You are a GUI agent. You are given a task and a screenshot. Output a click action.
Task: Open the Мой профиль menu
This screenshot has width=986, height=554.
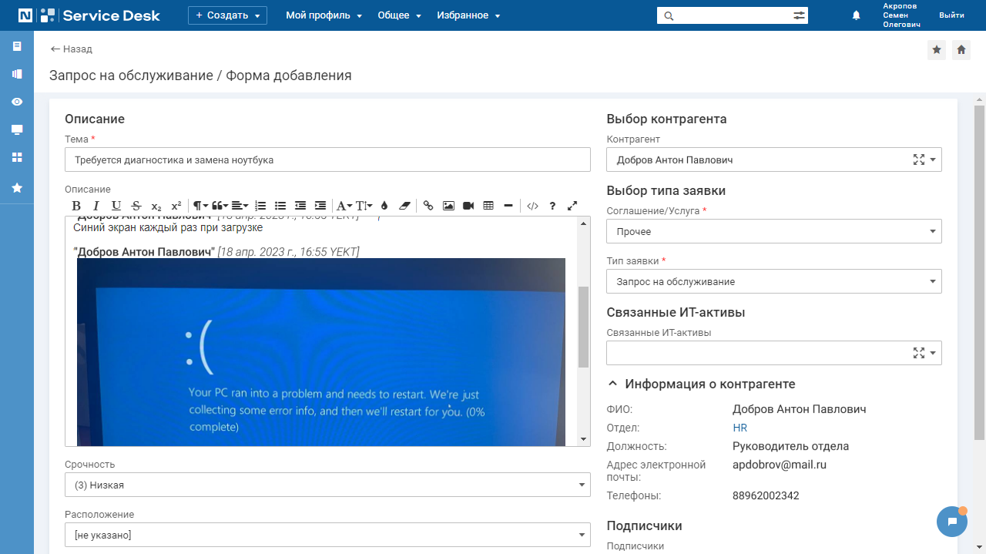(x=324, y=15)
